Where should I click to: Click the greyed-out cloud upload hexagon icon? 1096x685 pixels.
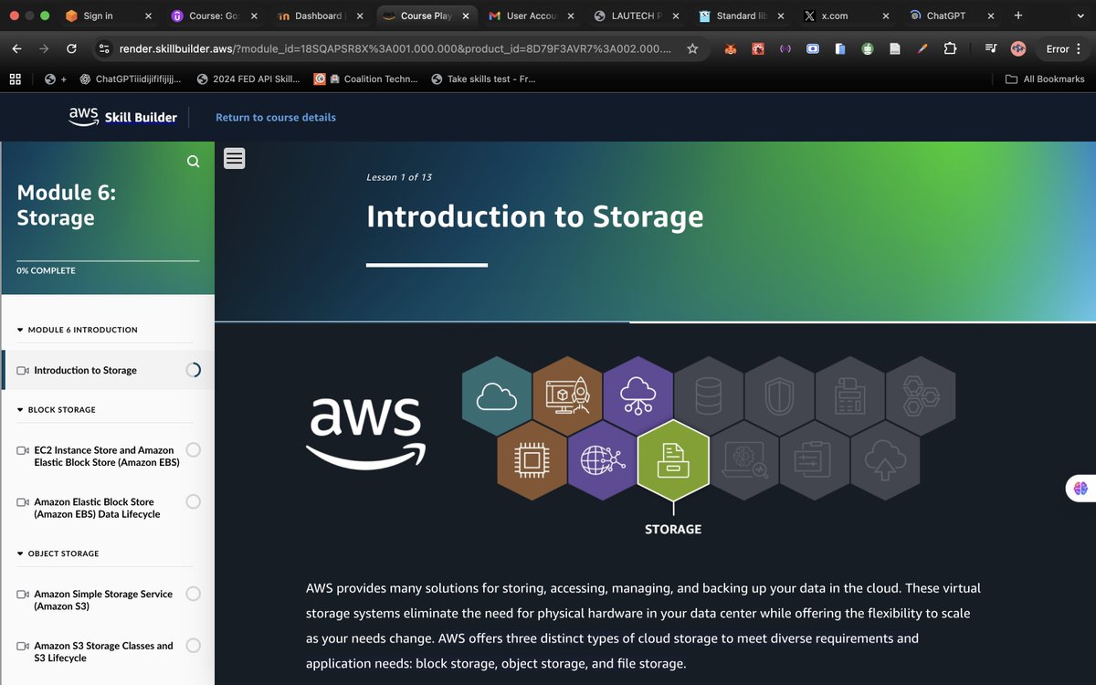tap(885, 459)
